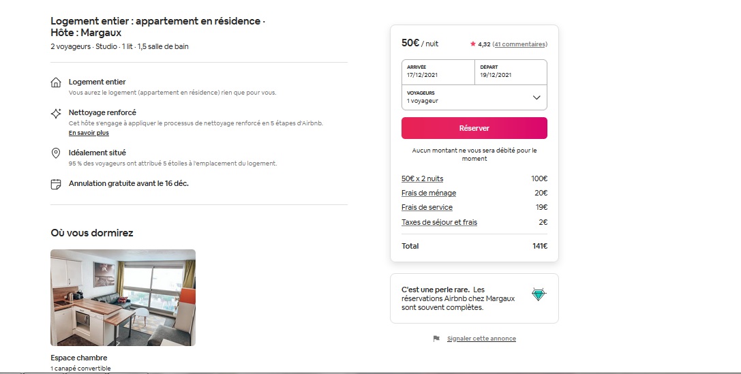
Task: Open the Départ date field
Action: [511, 72]
